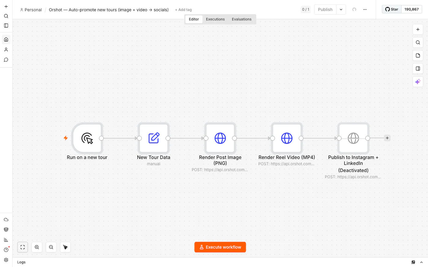The image size is (428, 267).
Task: Click the Execute workflow button
Action: tap(220, 247)
